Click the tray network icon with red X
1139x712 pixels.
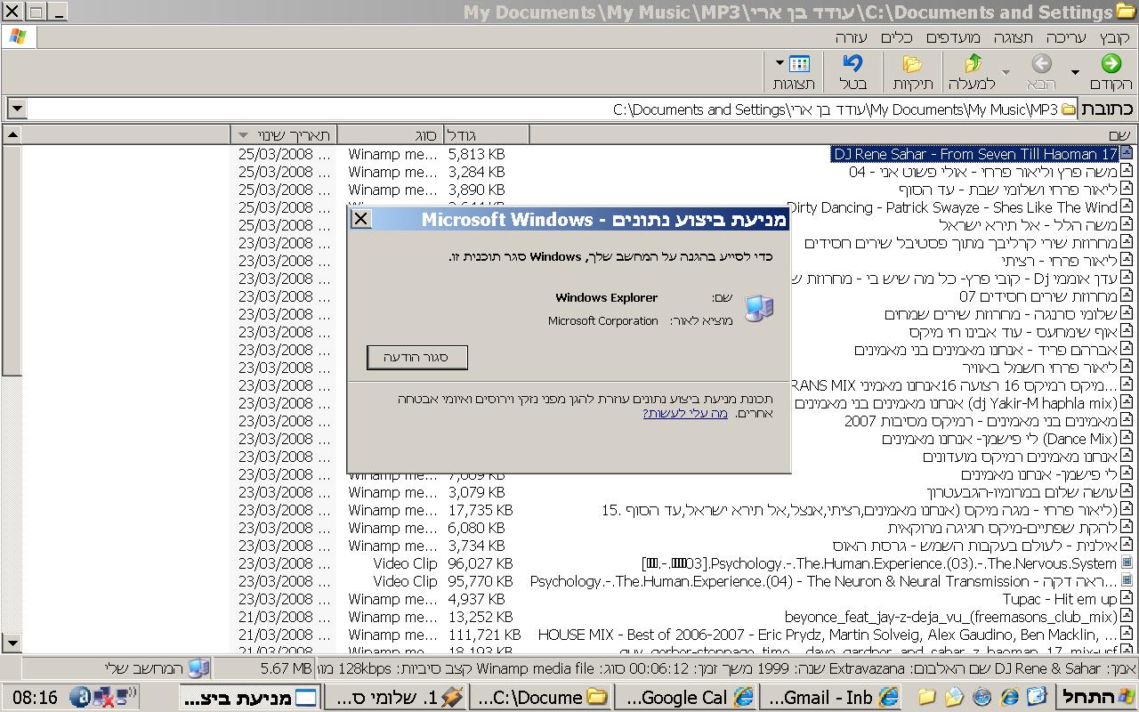[x=104, y=697]
